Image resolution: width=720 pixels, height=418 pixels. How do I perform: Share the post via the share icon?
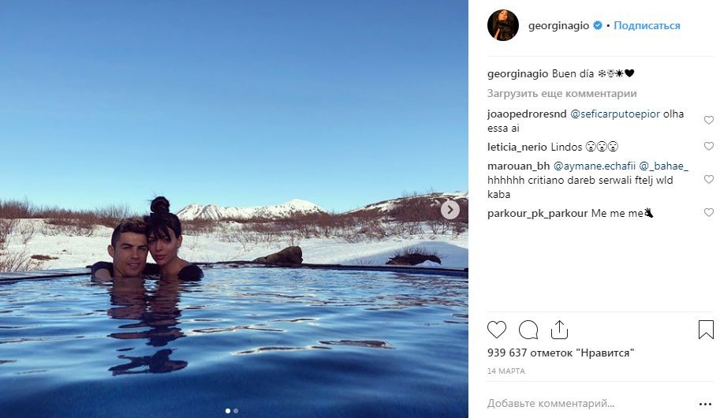pos(559,330)
